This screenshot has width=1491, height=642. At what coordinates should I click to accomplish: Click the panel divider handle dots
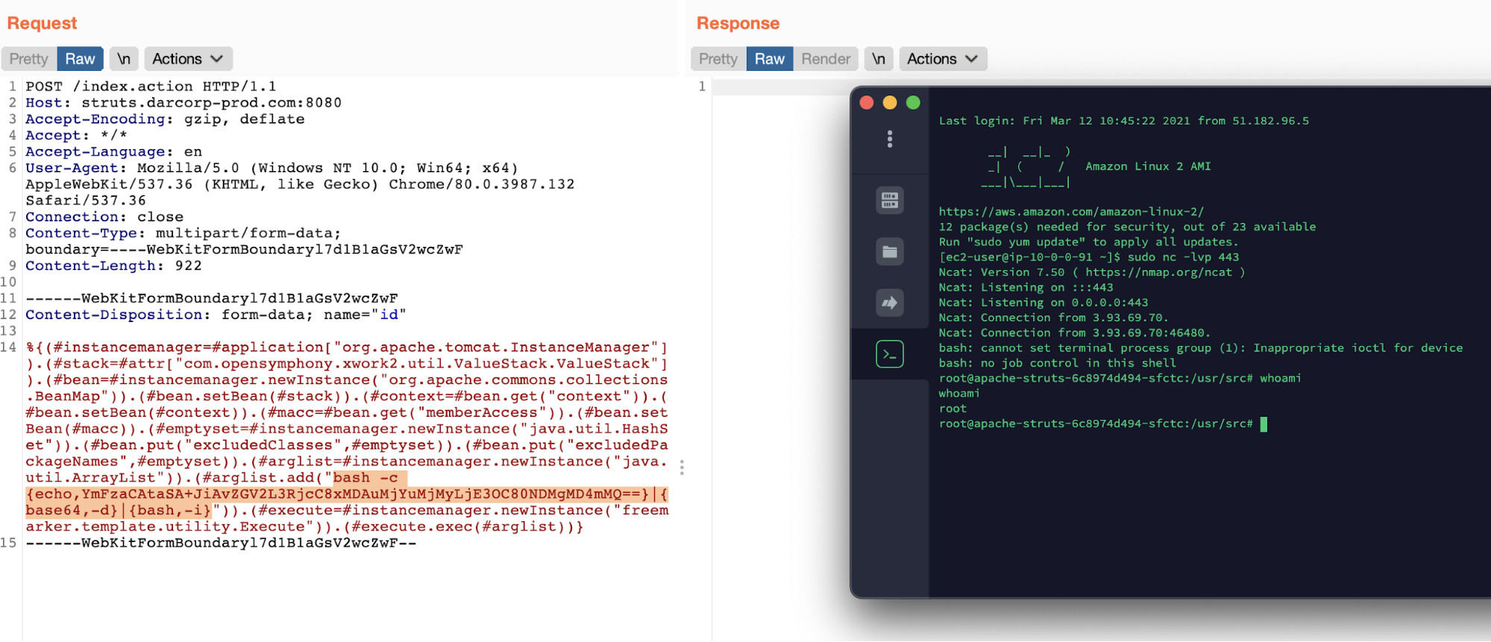click(682, 468)
